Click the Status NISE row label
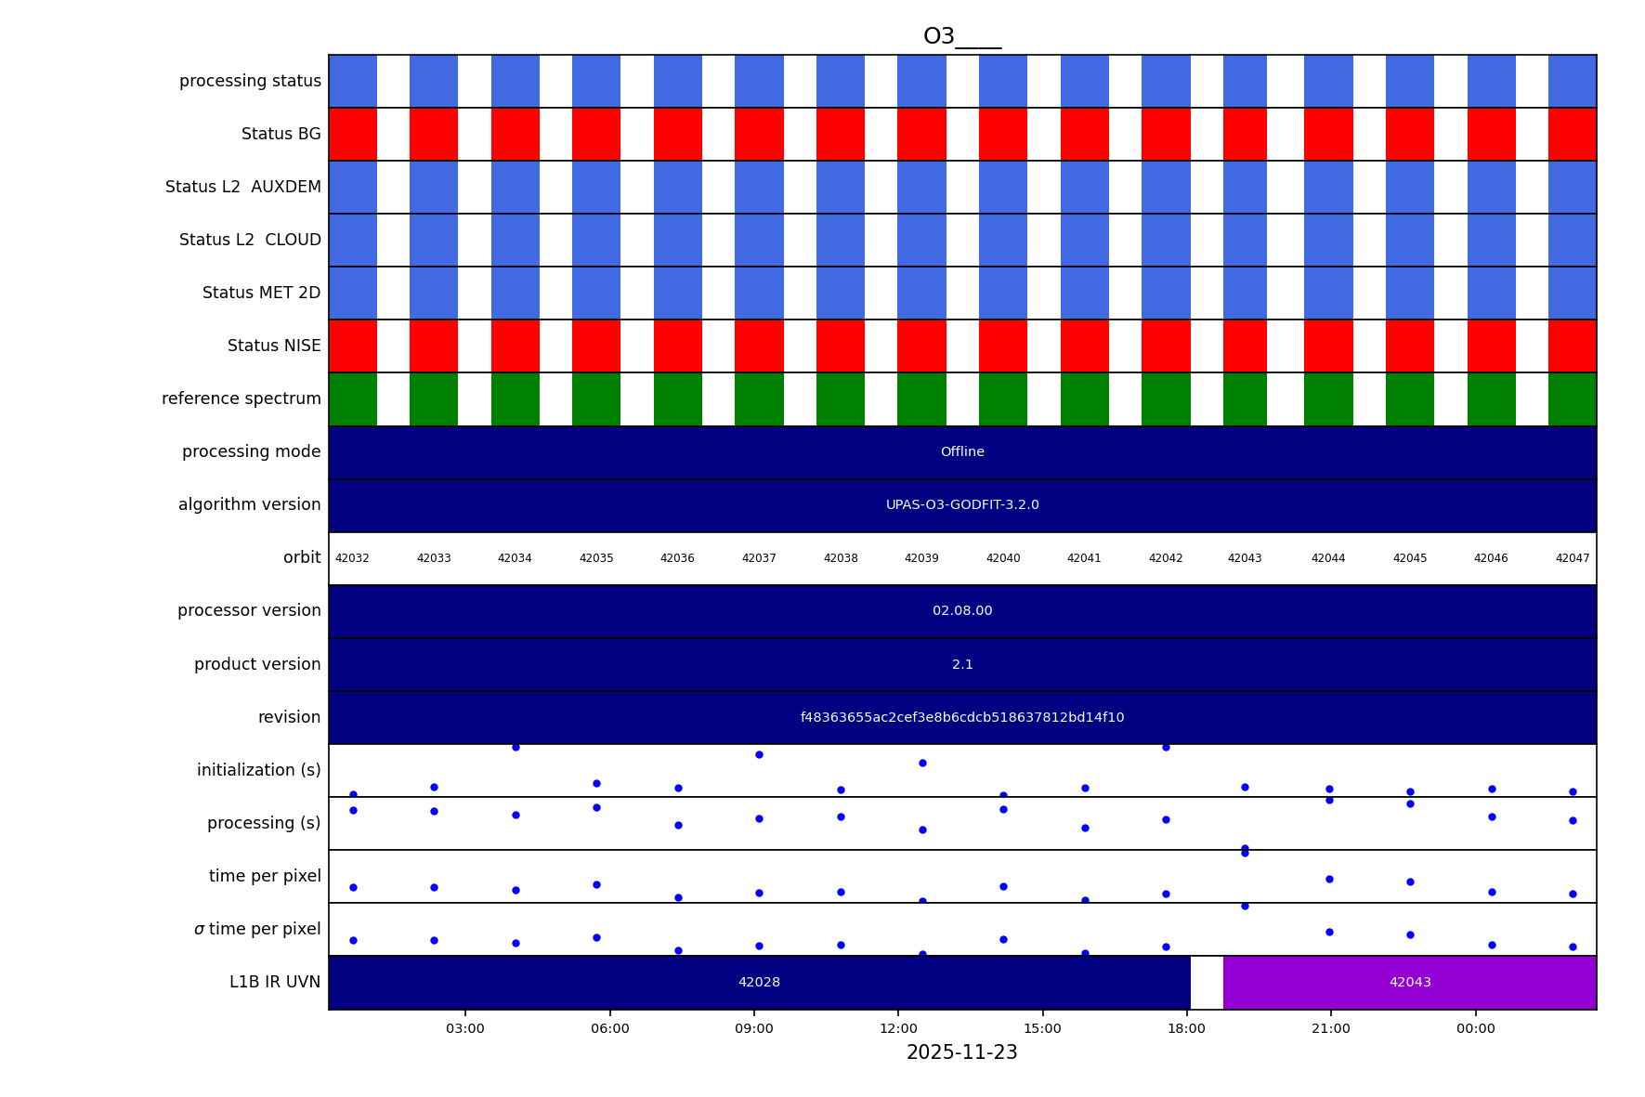The height and width of the screenshot is (1097, 1645). [274, 346]
